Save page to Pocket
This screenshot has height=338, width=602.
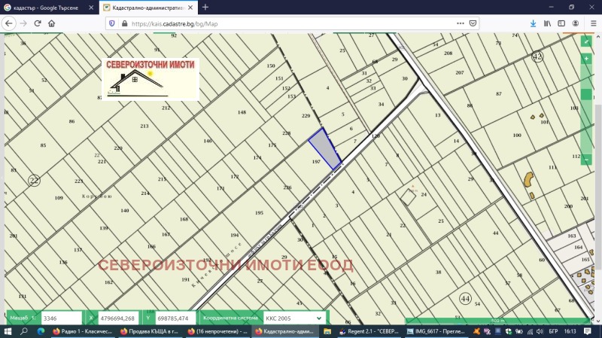point(473,23)
